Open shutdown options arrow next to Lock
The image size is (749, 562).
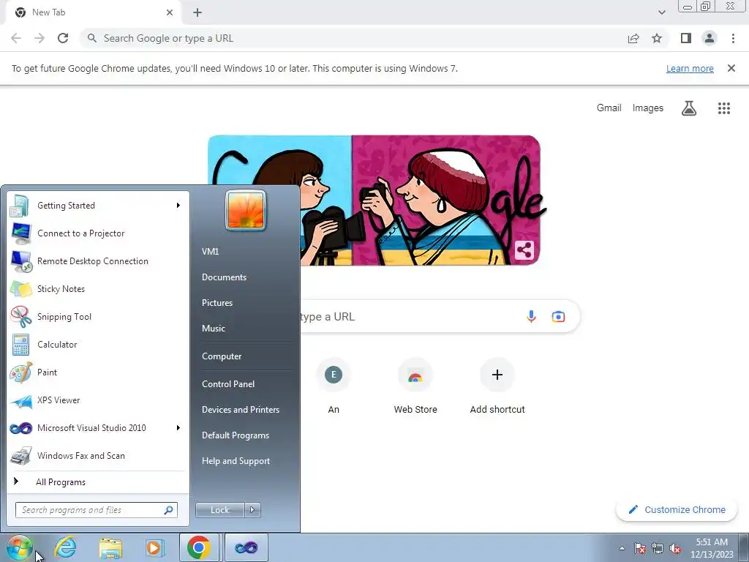tap(252, 510)
